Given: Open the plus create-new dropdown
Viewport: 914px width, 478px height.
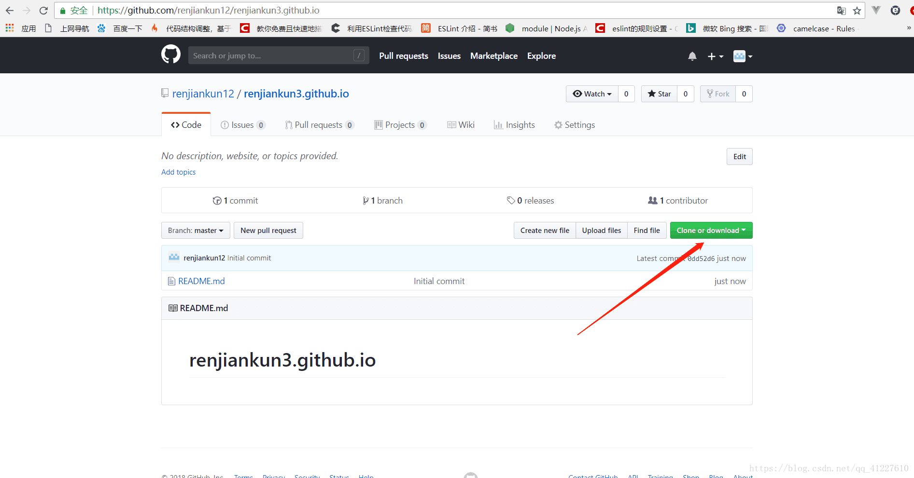Looking at the screenshot, I should click(x=716, y=56).
